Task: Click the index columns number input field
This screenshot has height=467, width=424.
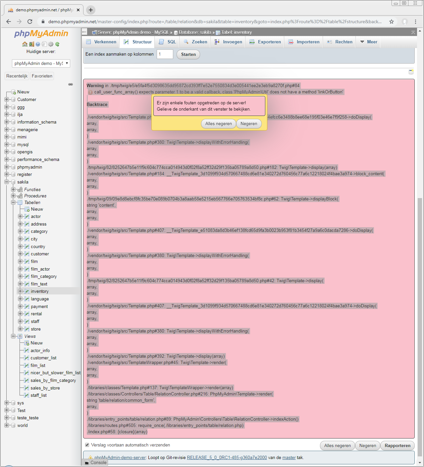Action: tap(165, 54)
